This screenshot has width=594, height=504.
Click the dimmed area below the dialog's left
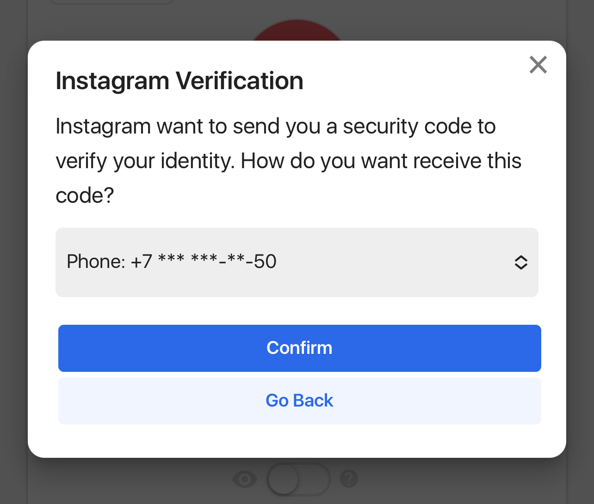click(116, 480)
